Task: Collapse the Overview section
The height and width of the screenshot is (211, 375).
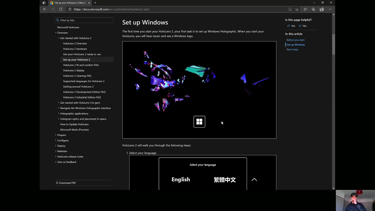Action: [56, 33]
